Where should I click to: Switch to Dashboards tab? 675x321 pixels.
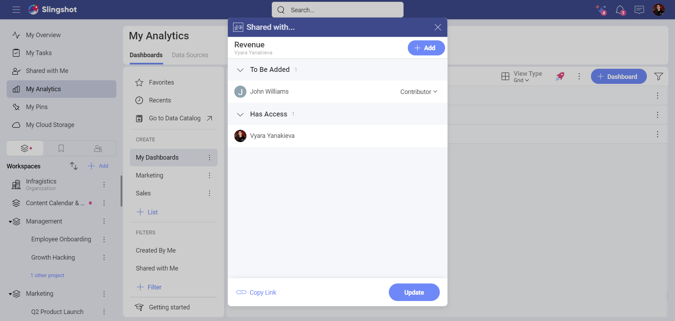tap(146, 55)
